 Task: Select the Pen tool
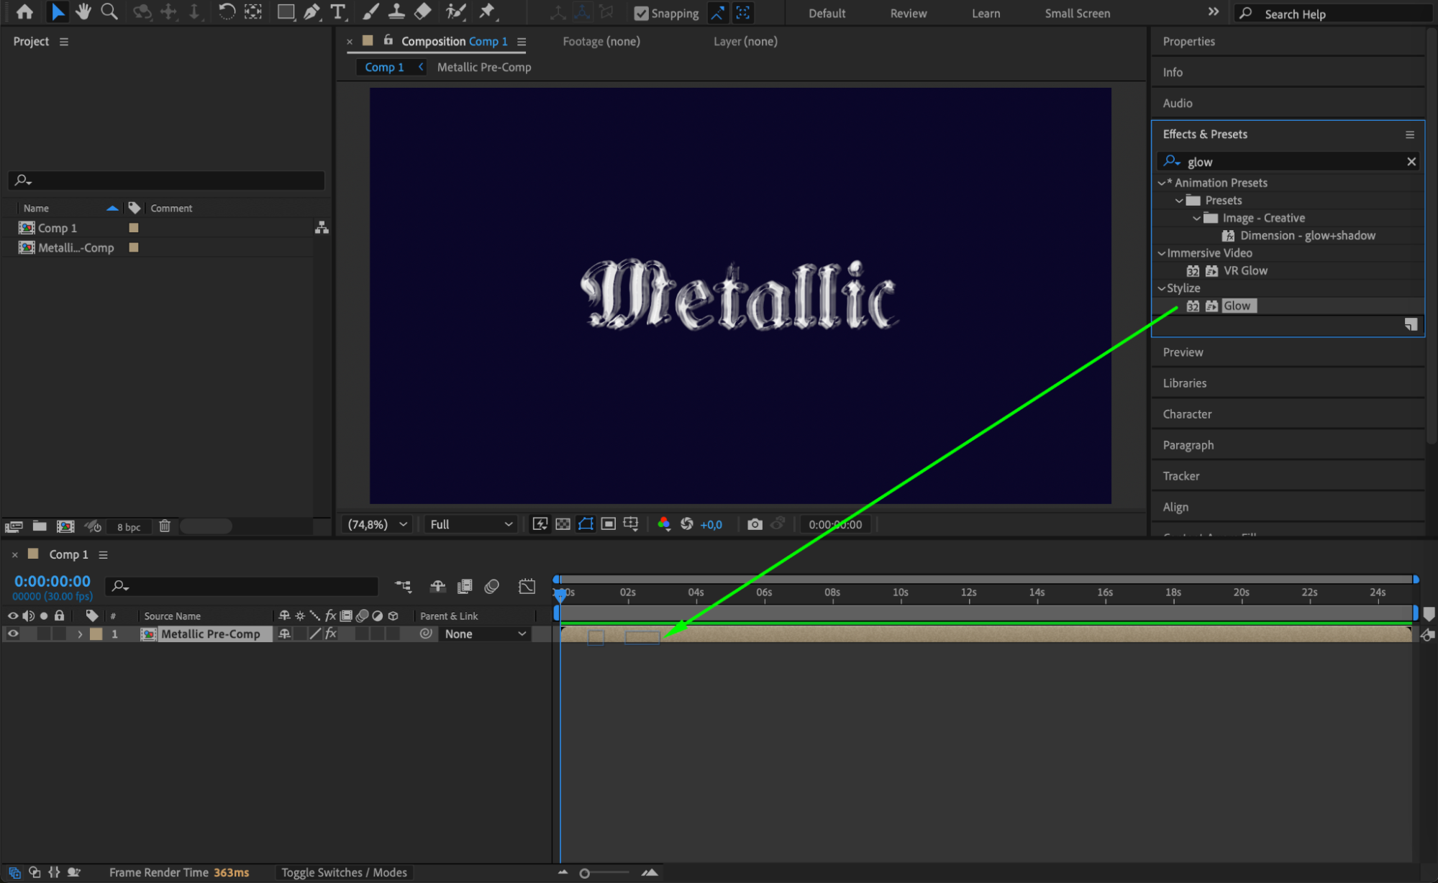tap(311, 12)
